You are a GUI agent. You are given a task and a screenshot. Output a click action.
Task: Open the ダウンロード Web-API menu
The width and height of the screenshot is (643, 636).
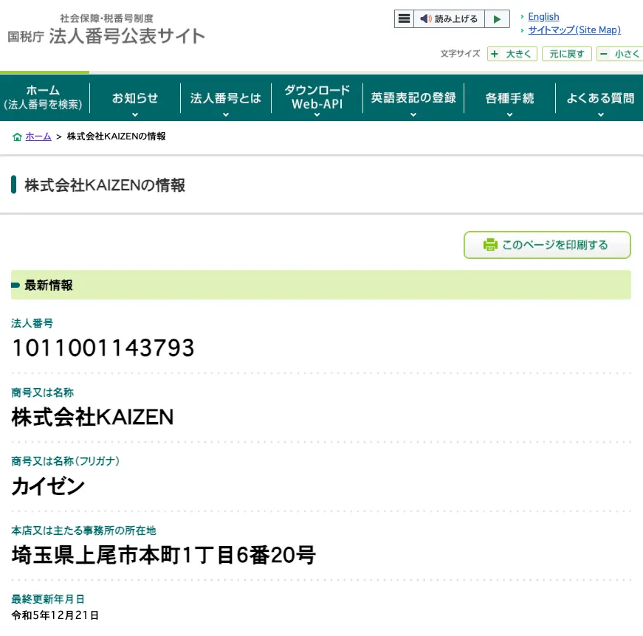pyautogui.click(x=317, y=97)
